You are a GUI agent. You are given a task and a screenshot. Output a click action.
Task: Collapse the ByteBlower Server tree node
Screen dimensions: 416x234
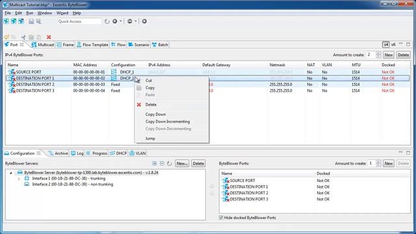11,173
